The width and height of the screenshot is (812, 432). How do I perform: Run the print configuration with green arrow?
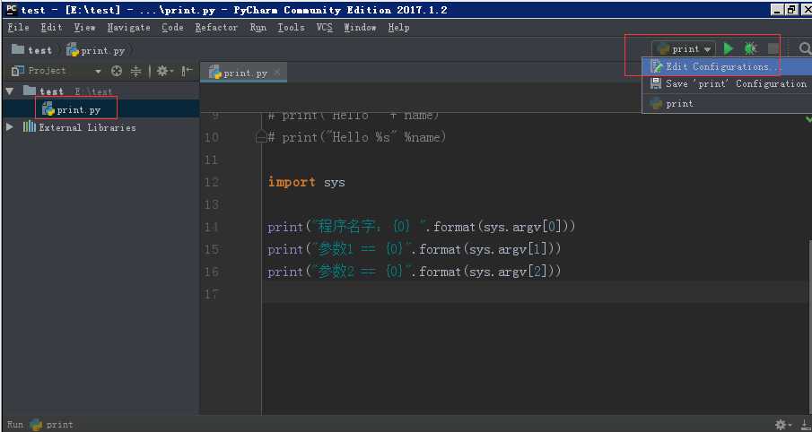729,48
